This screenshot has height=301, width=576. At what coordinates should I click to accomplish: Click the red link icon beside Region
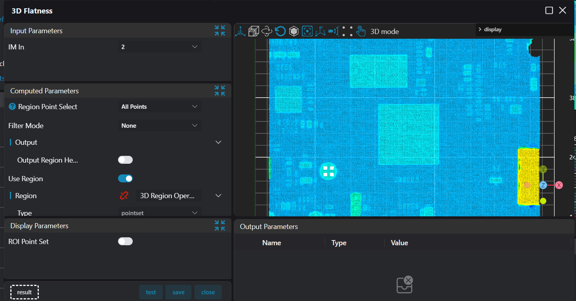tap(124, 196)
